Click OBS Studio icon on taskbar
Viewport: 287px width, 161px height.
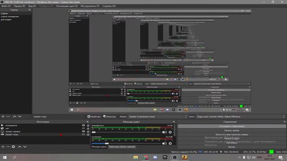click(174, 157)
